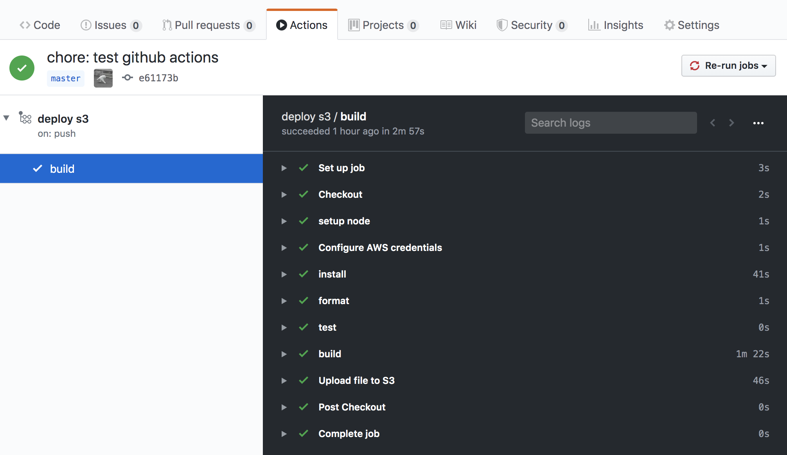
Task: Click the 'deploy s3 / build' log heading
Action: pyautogui.click(x=324, y=116)
